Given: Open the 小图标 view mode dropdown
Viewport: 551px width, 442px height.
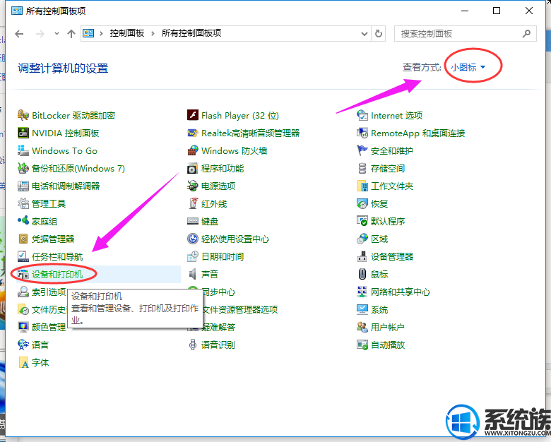Looking at the screenshot, I should [468, 67].
